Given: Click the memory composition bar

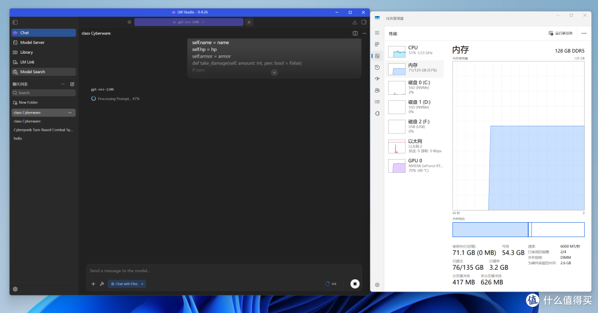Looking at the screenshot, I should tap(518, 230).
